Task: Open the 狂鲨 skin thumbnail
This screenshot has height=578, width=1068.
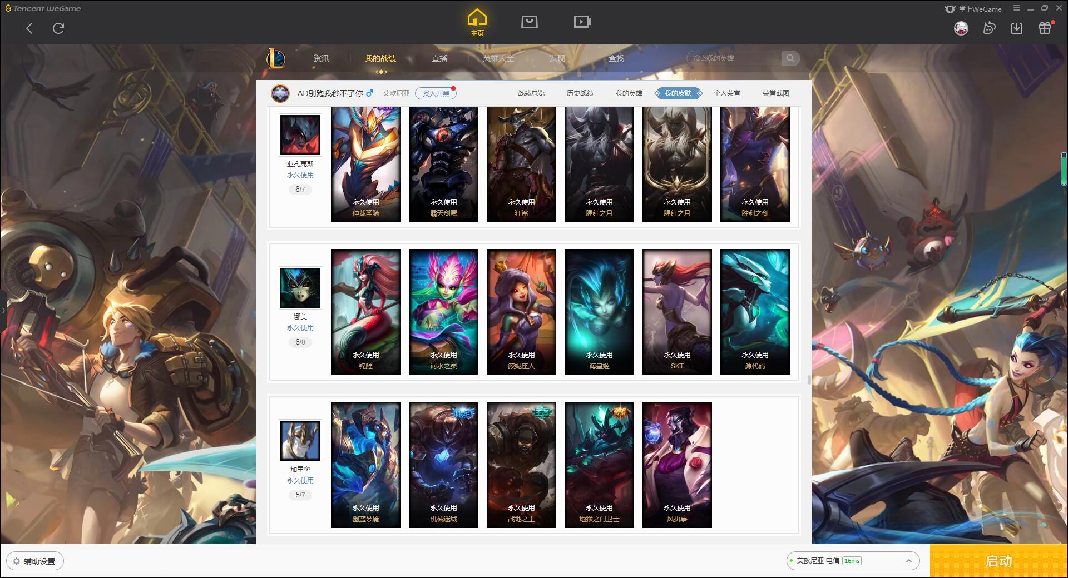Action: (x=521, y=165)
